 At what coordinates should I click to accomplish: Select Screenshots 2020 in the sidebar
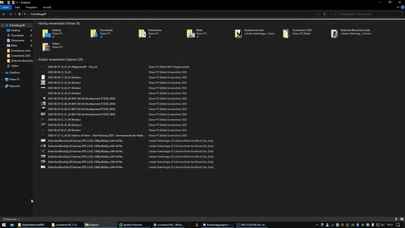point(20,56)
